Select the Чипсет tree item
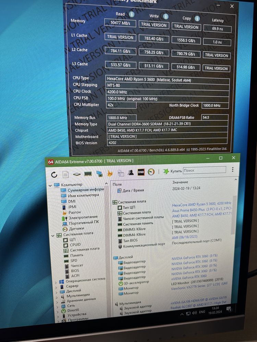 77,265
